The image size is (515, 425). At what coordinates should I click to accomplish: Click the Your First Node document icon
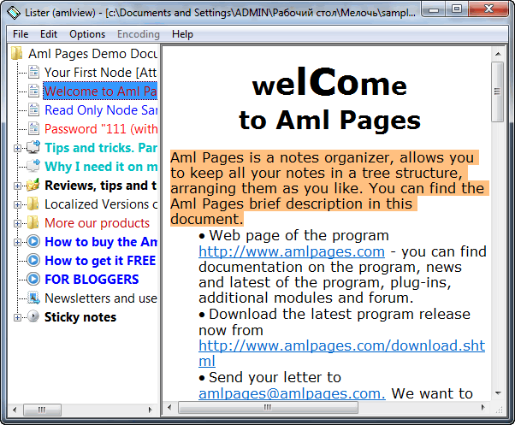(x=33, y=72)
